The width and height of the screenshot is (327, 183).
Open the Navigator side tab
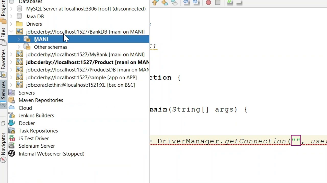(x=3, y=147)
